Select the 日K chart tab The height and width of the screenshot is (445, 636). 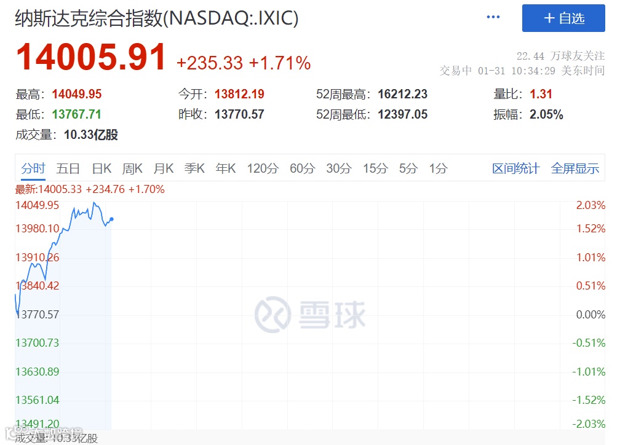(x=101, y=168)
